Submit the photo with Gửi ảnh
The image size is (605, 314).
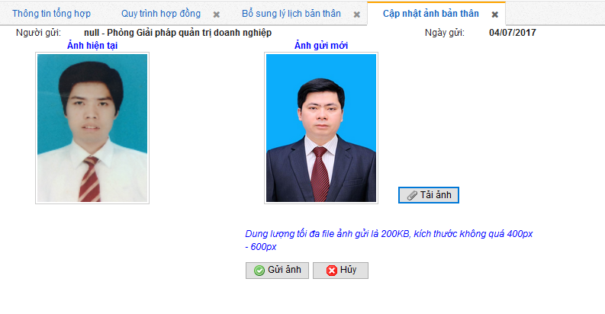pyautogui.click(x=277, y=271)
